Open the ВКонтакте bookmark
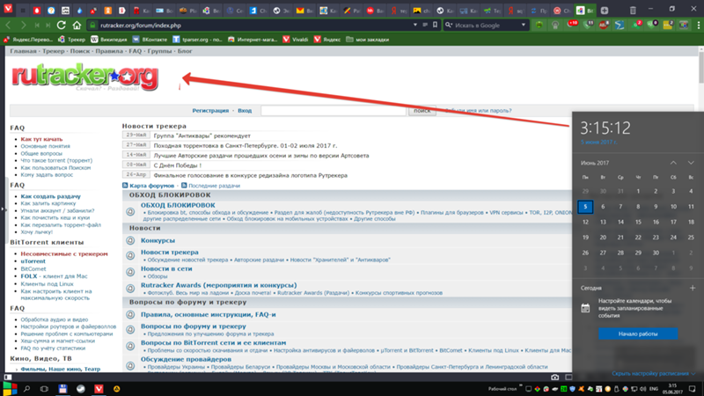Viewport: 704px width, 396px height. pos(150,40)
